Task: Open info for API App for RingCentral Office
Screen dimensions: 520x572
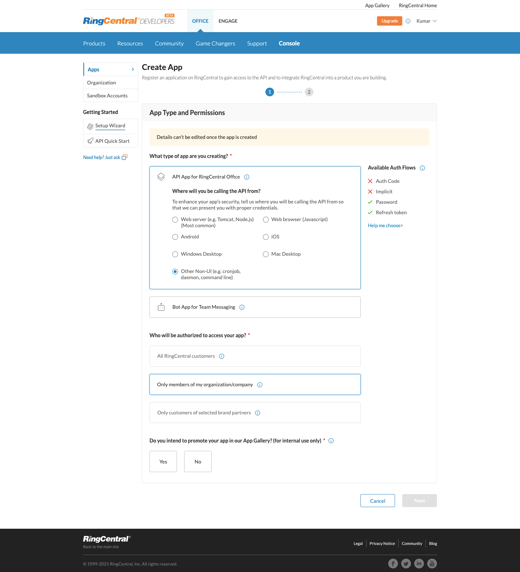Action: [247, 177]
